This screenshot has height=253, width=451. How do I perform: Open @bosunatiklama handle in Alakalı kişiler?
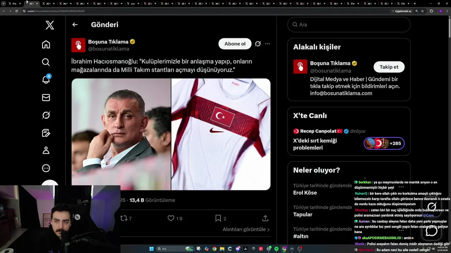(330, 71)
